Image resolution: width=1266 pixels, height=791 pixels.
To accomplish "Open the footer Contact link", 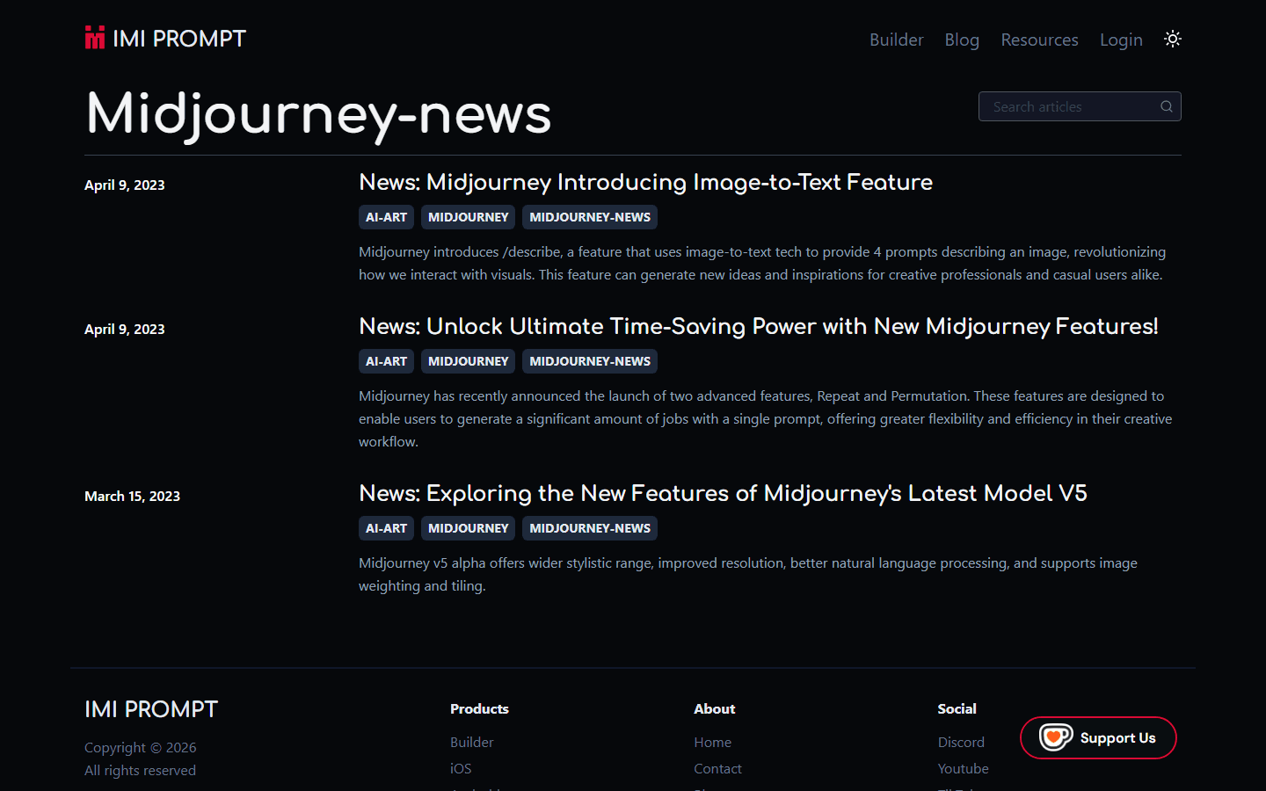I will pos(717,768).
